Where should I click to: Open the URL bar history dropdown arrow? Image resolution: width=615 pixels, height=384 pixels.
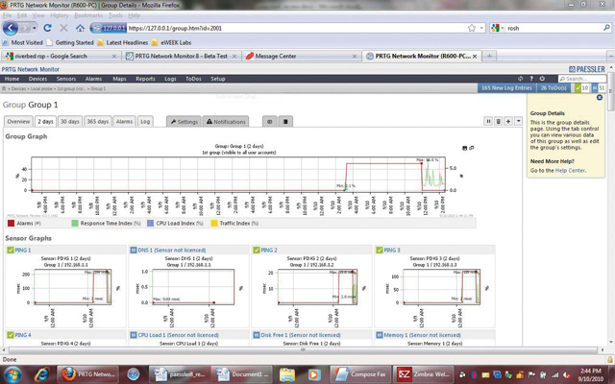tap(482, 28)
